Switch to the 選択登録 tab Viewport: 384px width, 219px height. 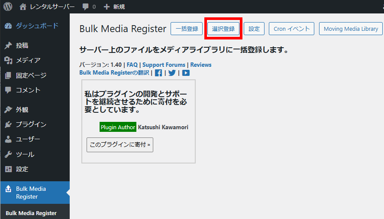tap(223, 29)
